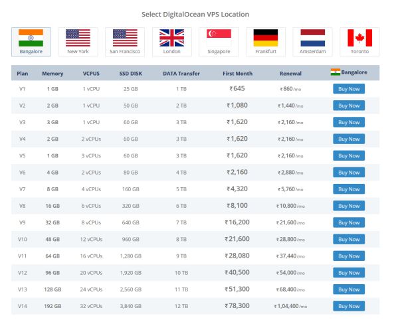Viewport: 398px width, 322px height.
Task: Click the ₹21,600/mo renewal price in V9 row
Action: (290, 223)
